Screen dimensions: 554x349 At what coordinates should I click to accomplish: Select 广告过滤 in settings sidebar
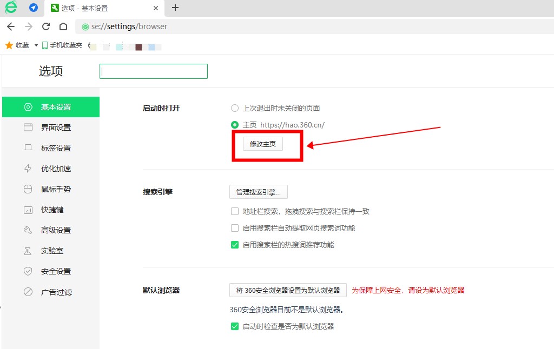[56, 292]
